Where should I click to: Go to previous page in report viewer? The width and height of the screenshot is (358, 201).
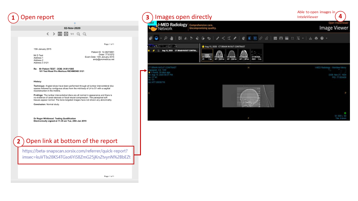pos(48,34)
